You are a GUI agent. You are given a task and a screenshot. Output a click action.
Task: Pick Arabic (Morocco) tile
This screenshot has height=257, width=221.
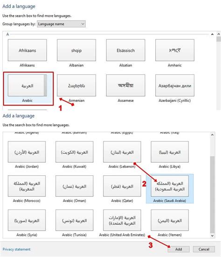pos(27,186)
